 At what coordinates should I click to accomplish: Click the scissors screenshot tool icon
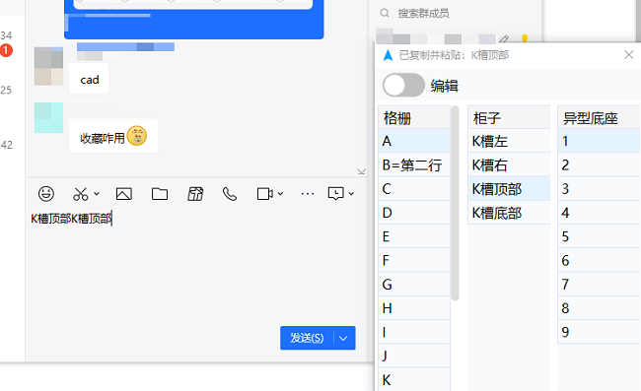pos(81,194)
